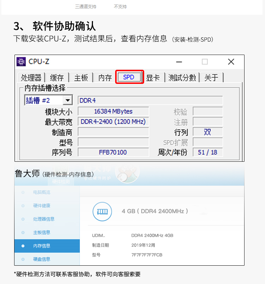
Task: Click the bullet icon beside 硬件健康
Action: (x=23, y=206)
